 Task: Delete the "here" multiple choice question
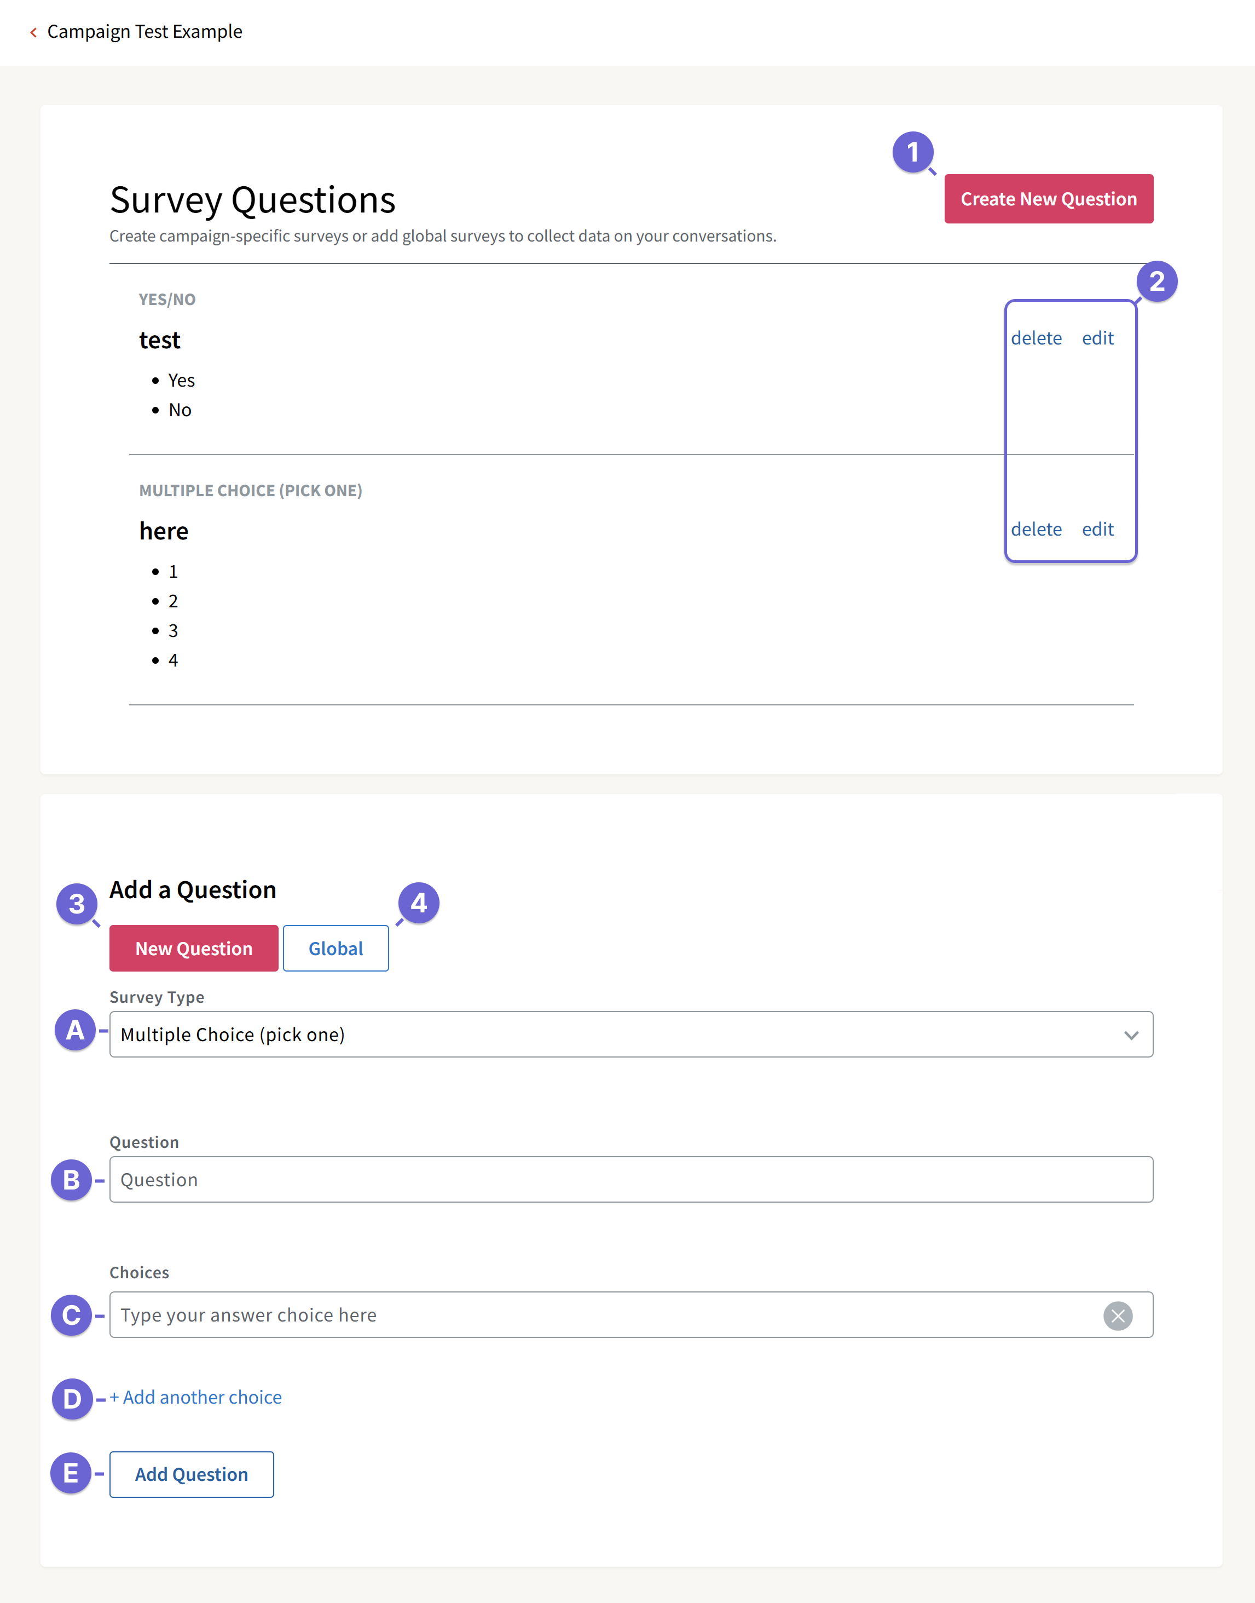(x=1037, y=528)
